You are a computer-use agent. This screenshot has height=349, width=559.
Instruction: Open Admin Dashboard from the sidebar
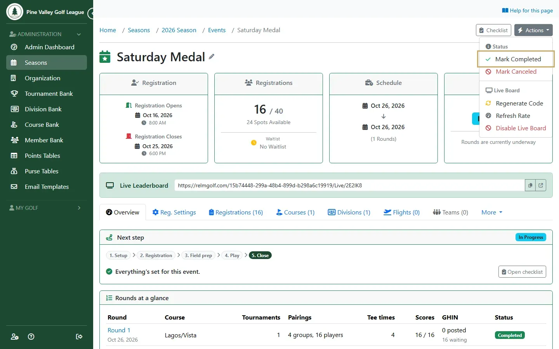point(47,47)
